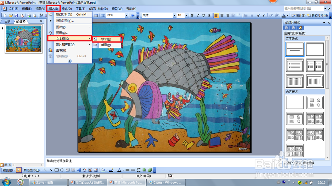Open font color dropdown in formatting toolbar
Viewport: 332px width, 186px height.
click(x=288, y=16)
